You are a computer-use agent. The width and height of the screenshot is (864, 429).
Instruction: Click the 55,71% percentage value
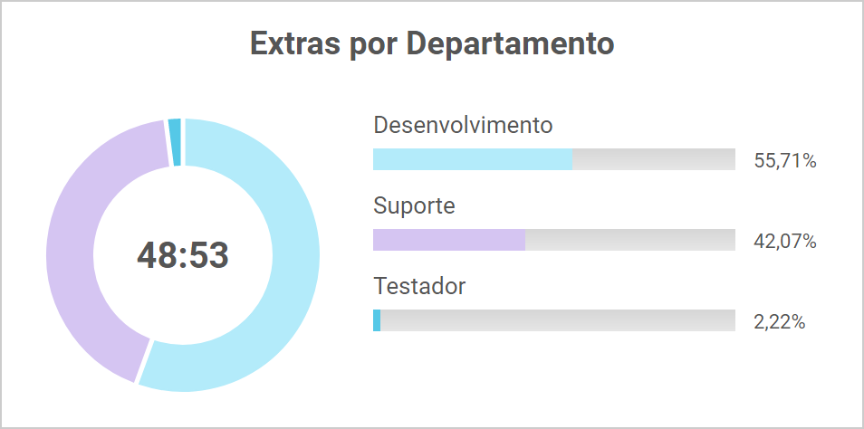(785, 161)
